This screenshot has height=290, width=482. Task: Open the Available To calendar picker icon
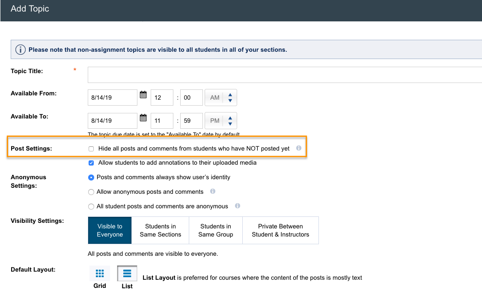coord(143,118)
